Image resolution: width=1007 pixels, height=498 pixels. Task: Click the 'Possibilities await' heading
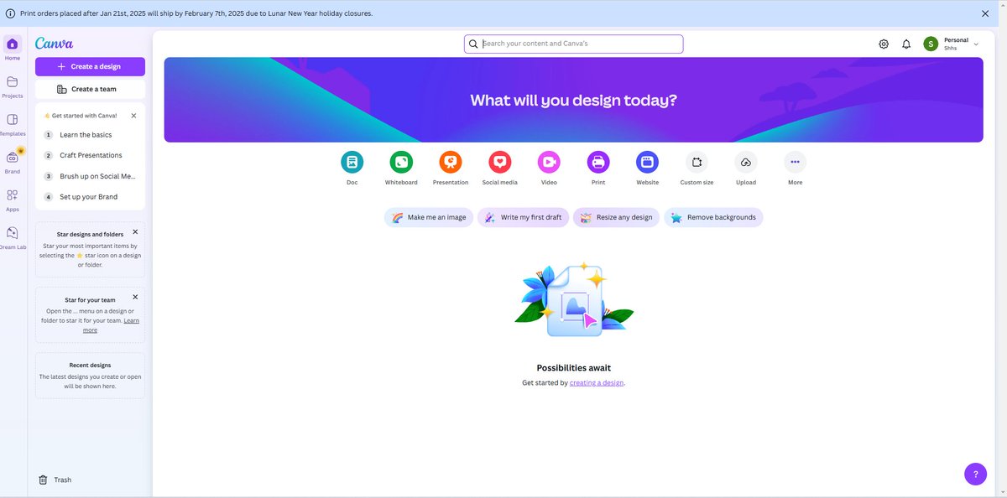click(x=574, y=368)
